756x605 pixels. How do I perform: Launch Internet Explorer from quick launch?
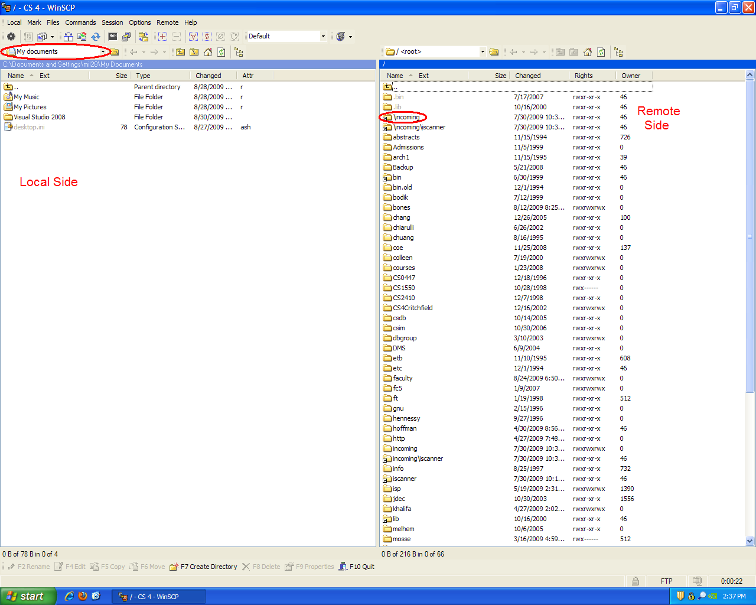coord(69,596)
